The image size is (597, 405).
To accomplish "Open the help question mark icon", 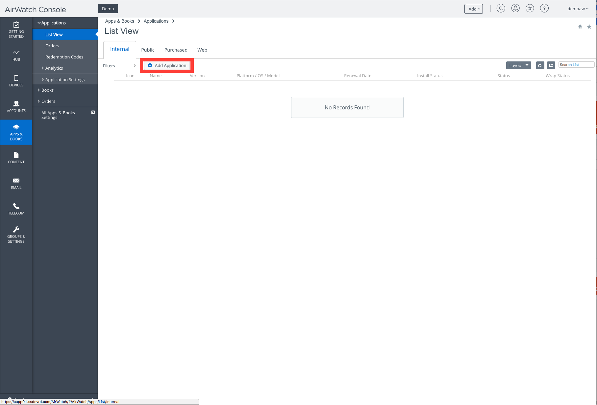I will point(544,9).
